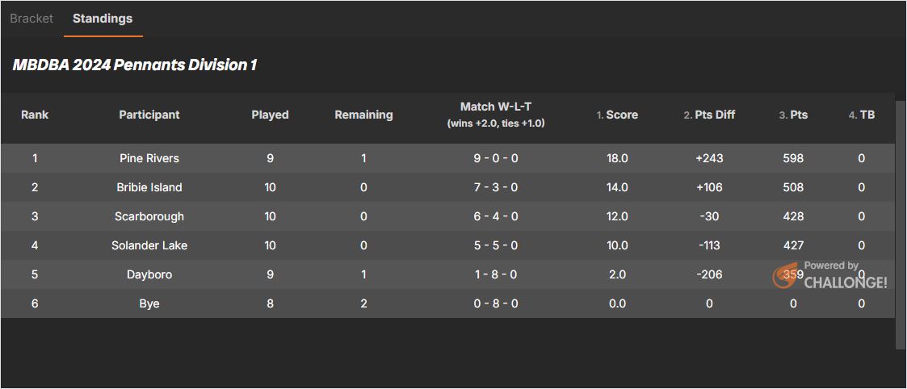Click the Challonge logo icon
This screenshot has height=389, width=907.
click(786, 276)
